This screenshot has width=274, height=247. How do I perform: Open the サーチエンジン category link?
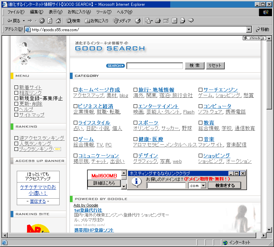tap(221, 90)
